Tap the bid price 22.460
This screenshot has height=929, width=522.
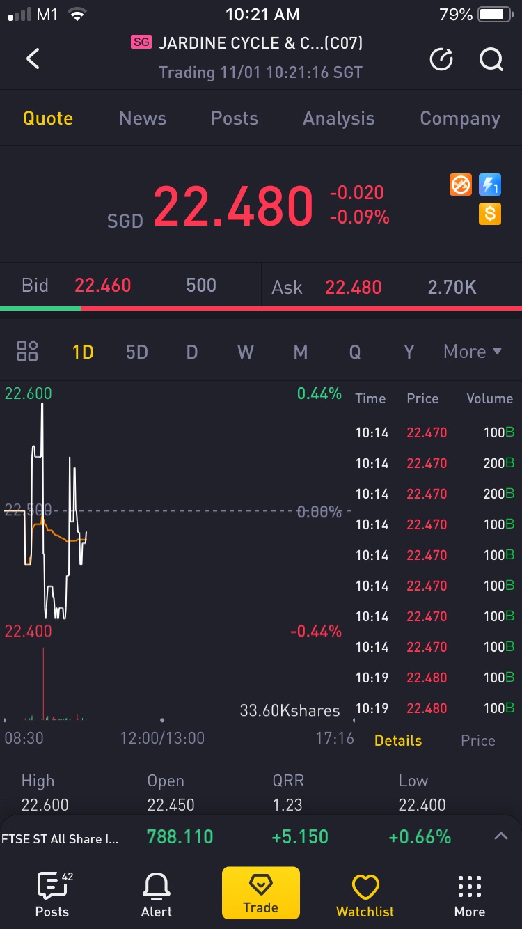tap(103, 286)
